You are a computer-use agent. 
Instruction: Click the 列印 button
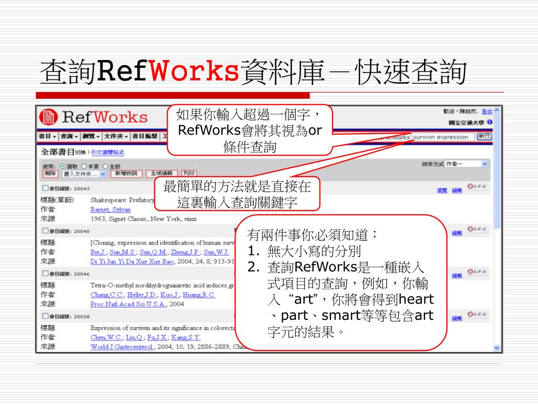coord(189,173)
